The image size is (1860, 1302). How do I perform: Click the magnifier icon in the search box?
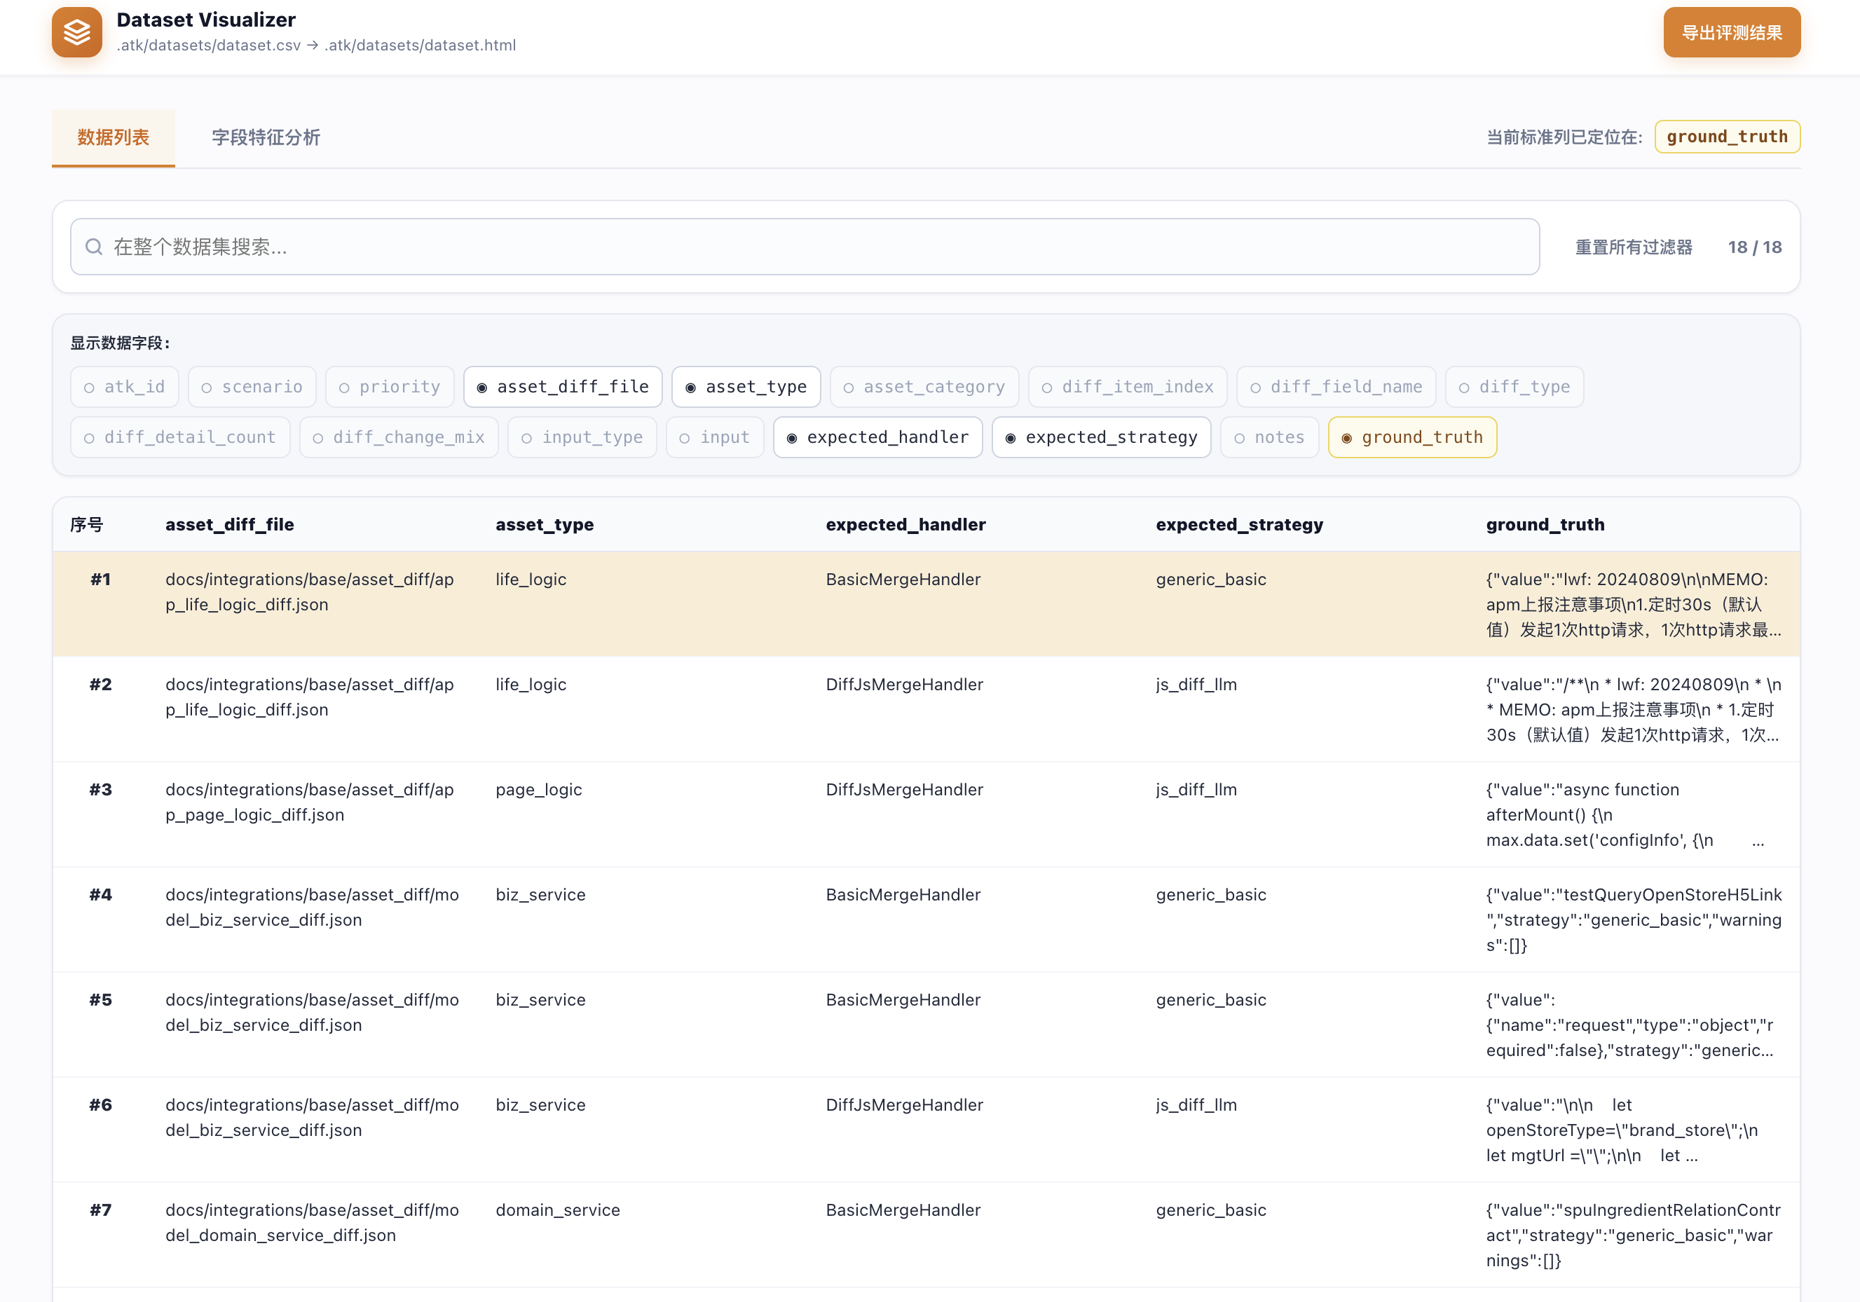[x=94, y=246]
